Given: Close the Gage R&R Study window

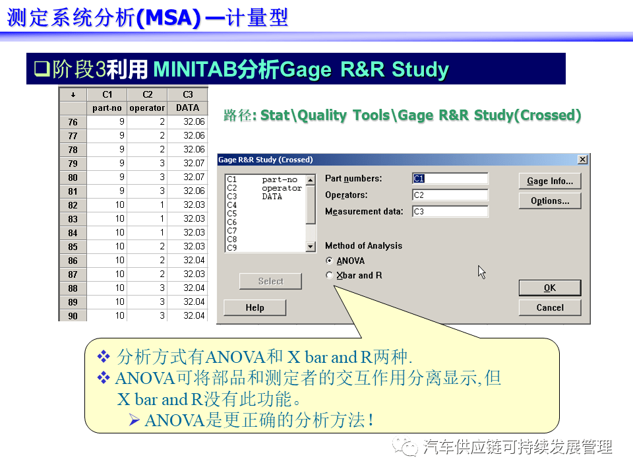Looking at the screenshot, I should point(582,159).
